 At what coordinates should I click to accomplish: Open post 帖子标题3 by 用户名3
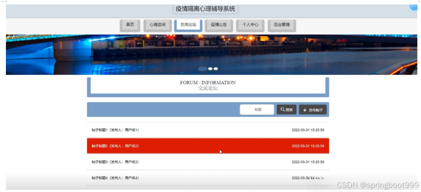click(208, 162)
